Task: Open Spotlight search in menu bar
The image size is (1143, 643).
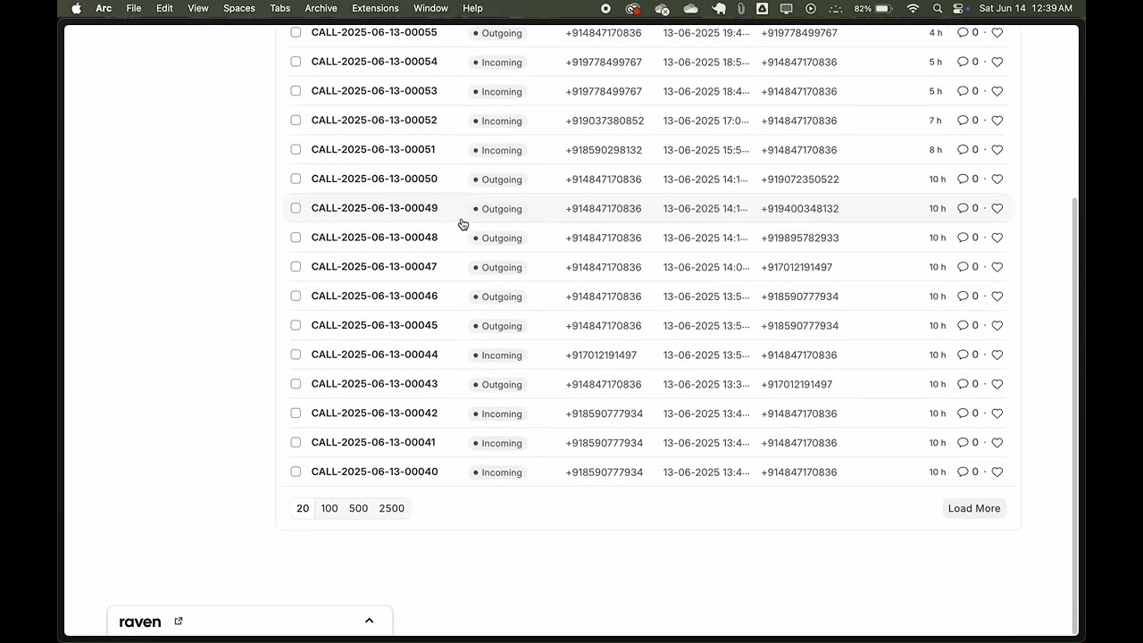Action: [937, 8]
